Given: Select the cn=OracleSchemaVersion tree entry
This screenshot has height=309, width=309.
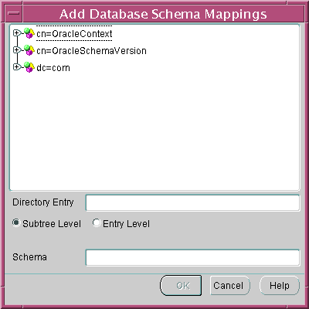Looking at the screenshot, I should click(91, 51).
